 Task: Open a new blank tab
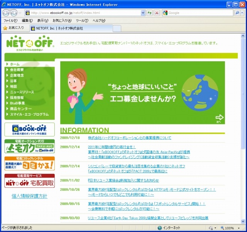(117, 29)
